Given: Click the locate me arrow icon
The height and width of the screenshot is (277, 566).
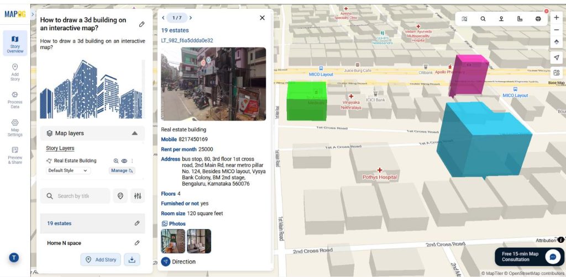Looking at the screenshot, I should click(556, 58).
